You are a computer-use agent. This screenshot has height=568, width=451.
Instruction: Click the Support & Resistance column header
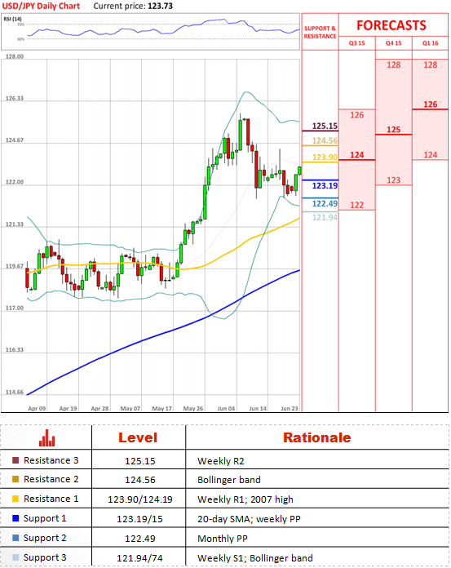pyautogui.click(x=320, y=33)
